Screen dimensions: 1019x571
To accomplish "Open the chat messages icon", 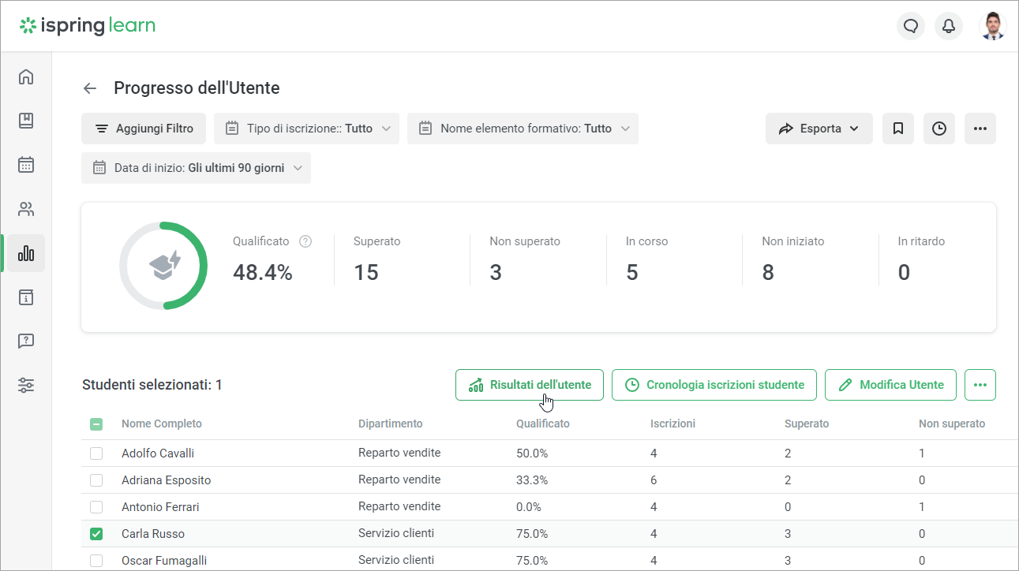I will point(911,26).
